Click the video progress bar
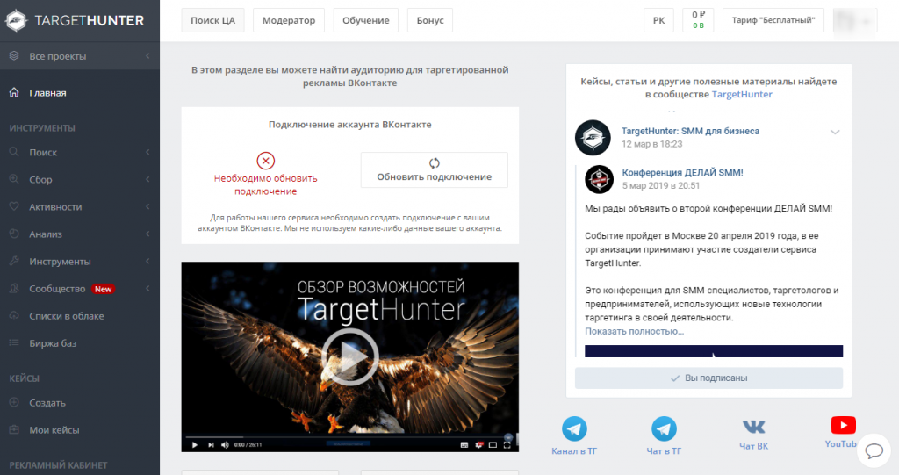 click(x=349, y=437)
